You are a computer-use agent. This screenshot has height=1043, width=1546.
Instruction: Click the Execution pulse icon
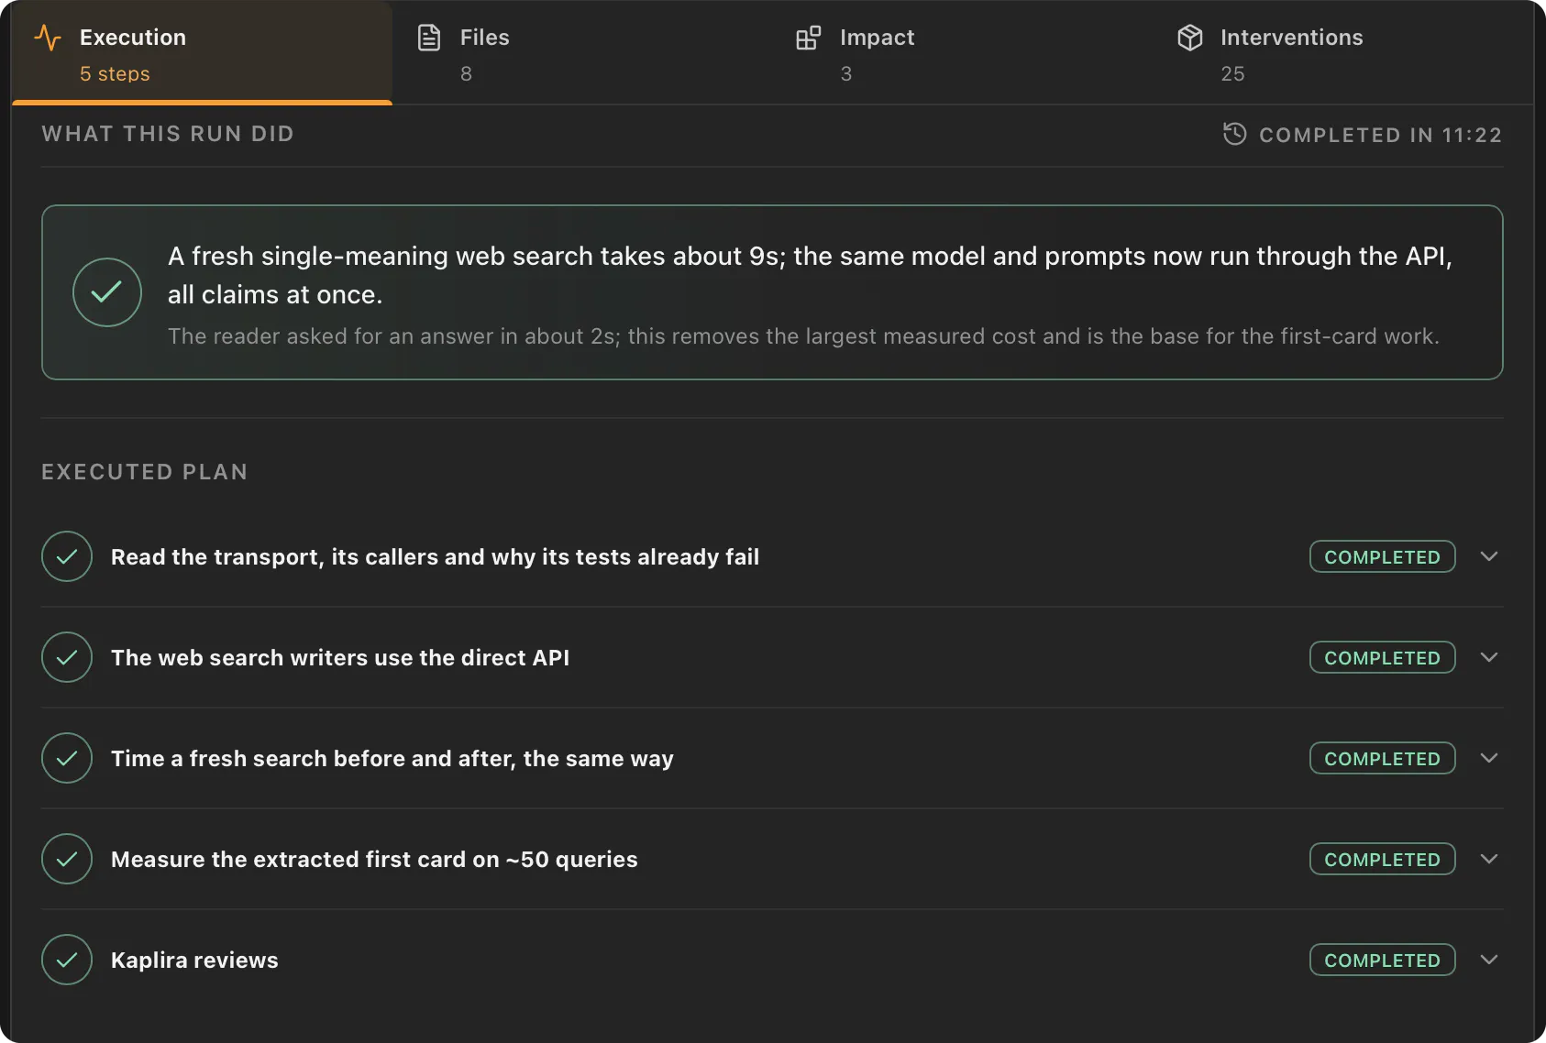pyautogui.click(x=48, y=38)
